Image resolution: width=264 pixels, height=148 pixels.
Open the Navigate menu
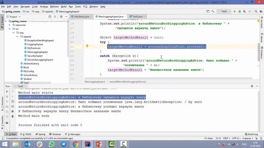coord(25,7)
